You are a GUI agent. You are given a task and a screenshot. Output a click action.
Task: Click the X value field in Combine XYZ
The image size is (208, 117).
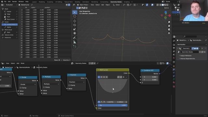[150, 77]
